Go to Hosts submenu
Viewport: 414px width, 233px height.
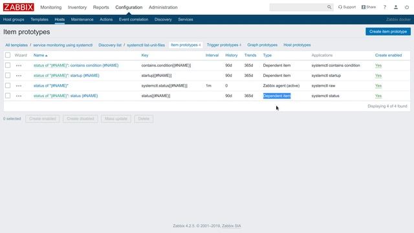60,19
